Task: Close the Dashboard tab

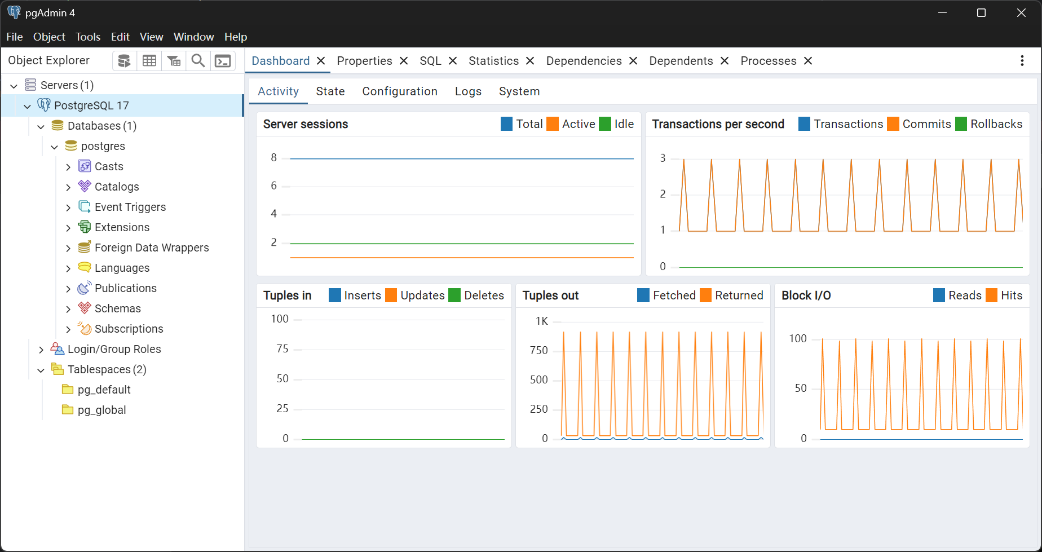Action: click(321, 61)
